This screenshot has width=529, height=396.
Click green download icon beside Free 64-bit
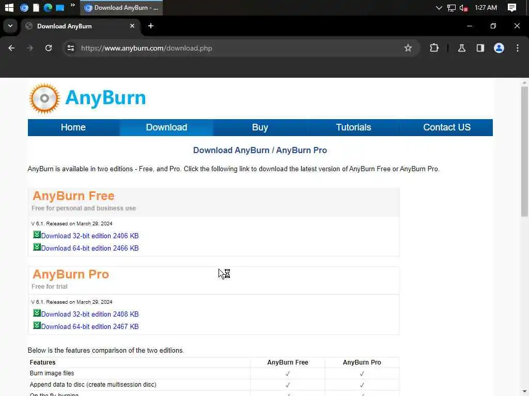tap(37, 247)
